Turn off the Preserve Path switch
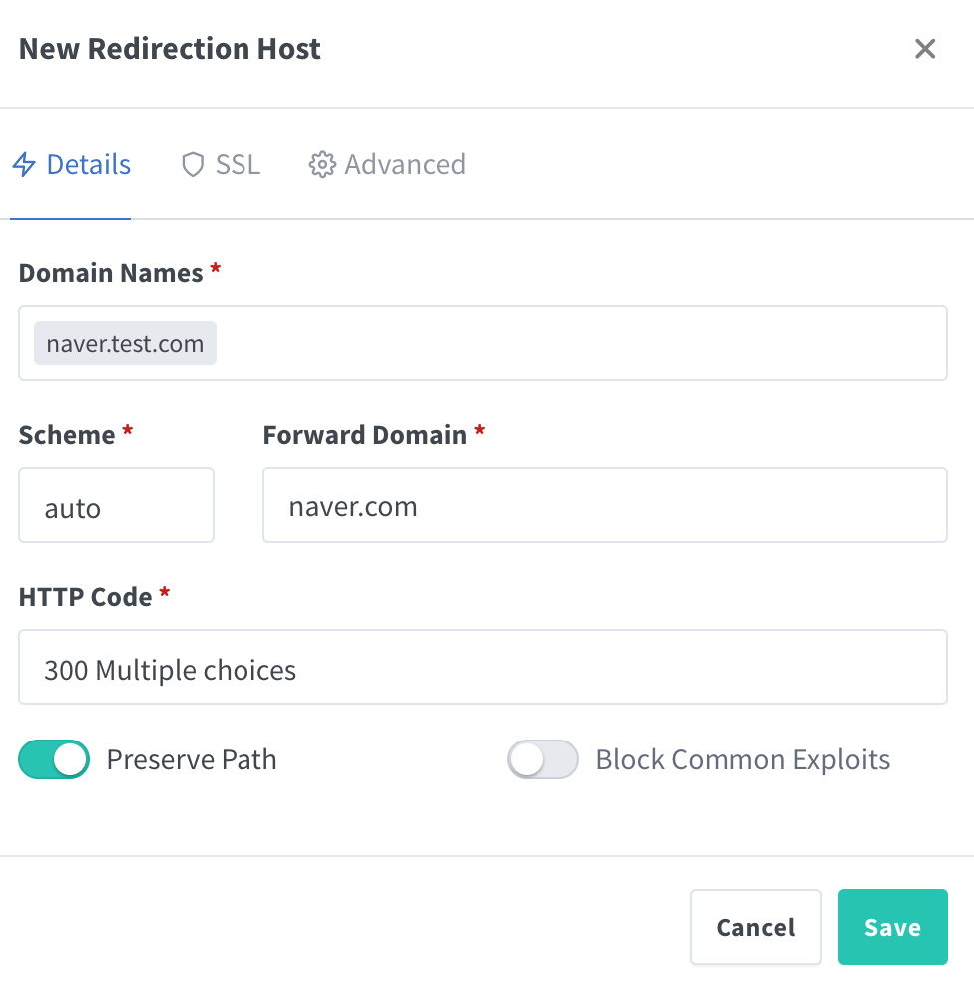The width and height of the screenshot is (974, 988). (54, 759)
